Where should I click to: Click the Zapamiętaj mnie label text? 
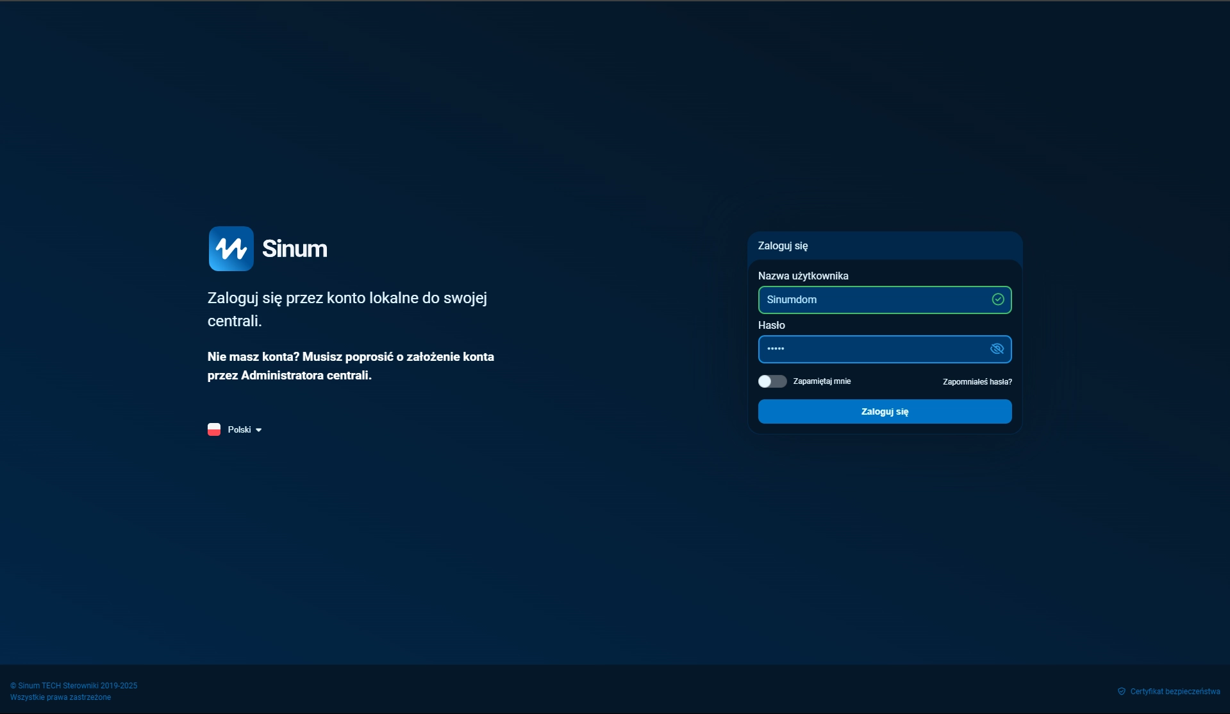[x=822, y=381]
